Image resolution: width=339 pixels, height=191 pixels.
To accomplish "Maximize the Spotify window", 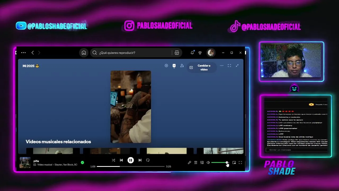I will (232, 53).
